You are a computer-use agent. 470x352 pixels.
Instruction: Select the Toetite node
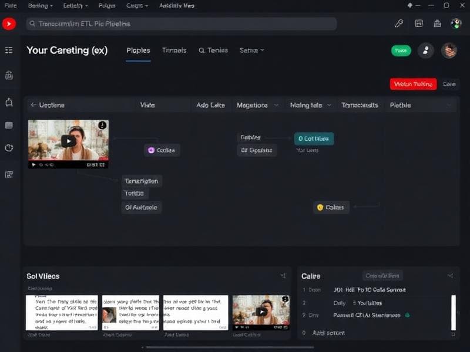pos(135,194)
